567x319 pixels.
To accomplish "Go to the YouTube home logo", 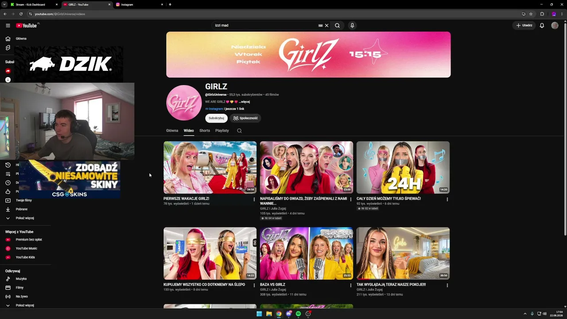I will [27, 26].
